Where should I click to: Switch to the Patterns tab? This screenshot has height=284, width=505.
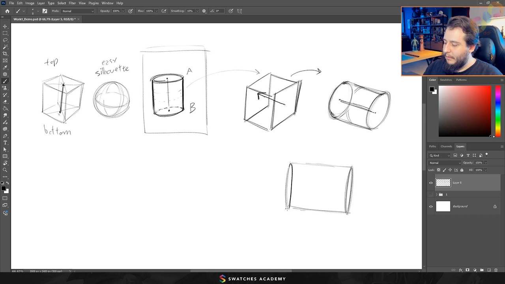pyautogui.click(x=461, y=80)
